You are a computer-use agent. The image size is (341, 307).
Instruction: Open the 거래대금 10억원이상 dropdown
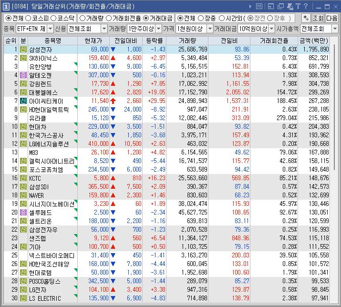pyautogui.click(x=272, y=29)
